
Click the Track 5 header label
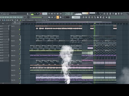click(x=13, y=26)
